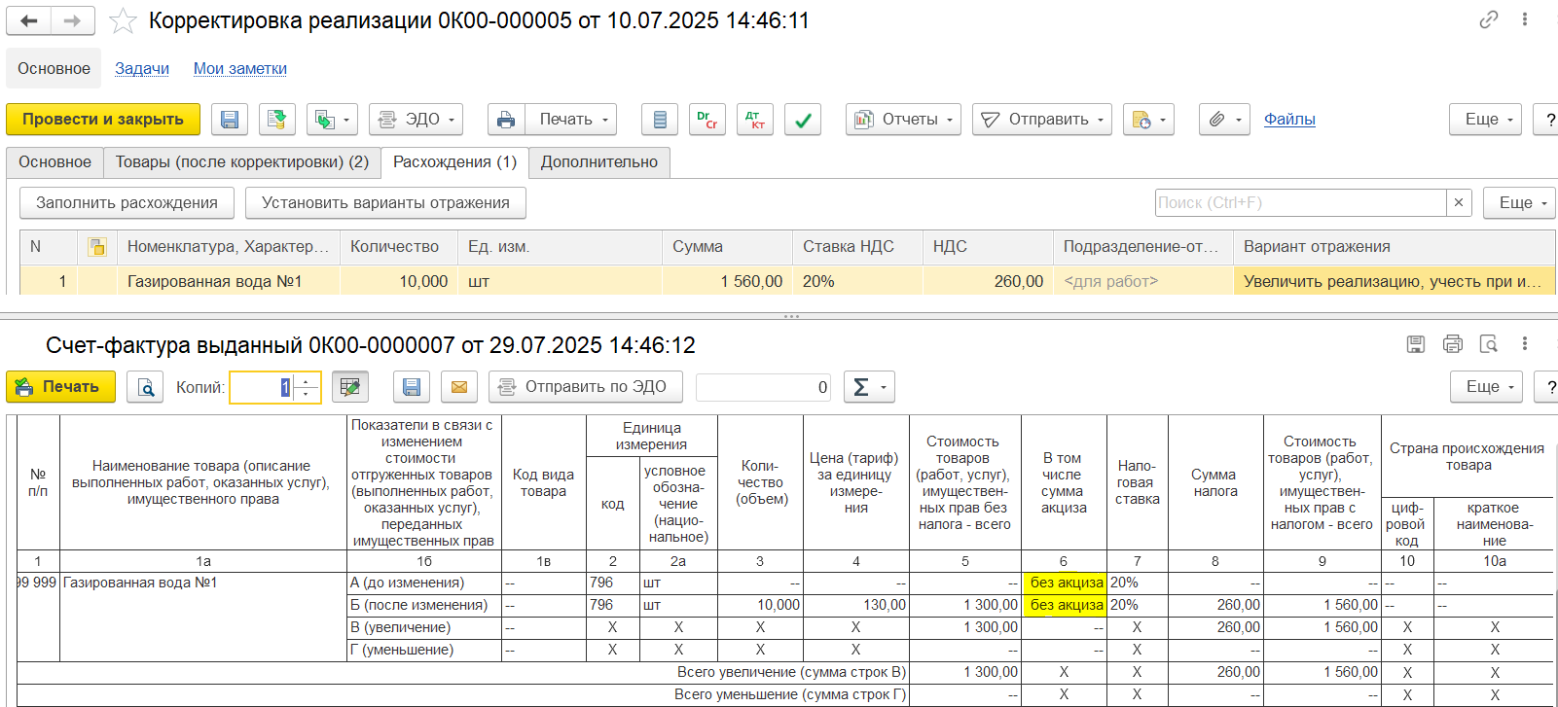Image resolution: width=1558 pixels, height=707 pixels.
Task: Select the Газированная вода №1 cell in Расхождения table
Action: (229, 282)
